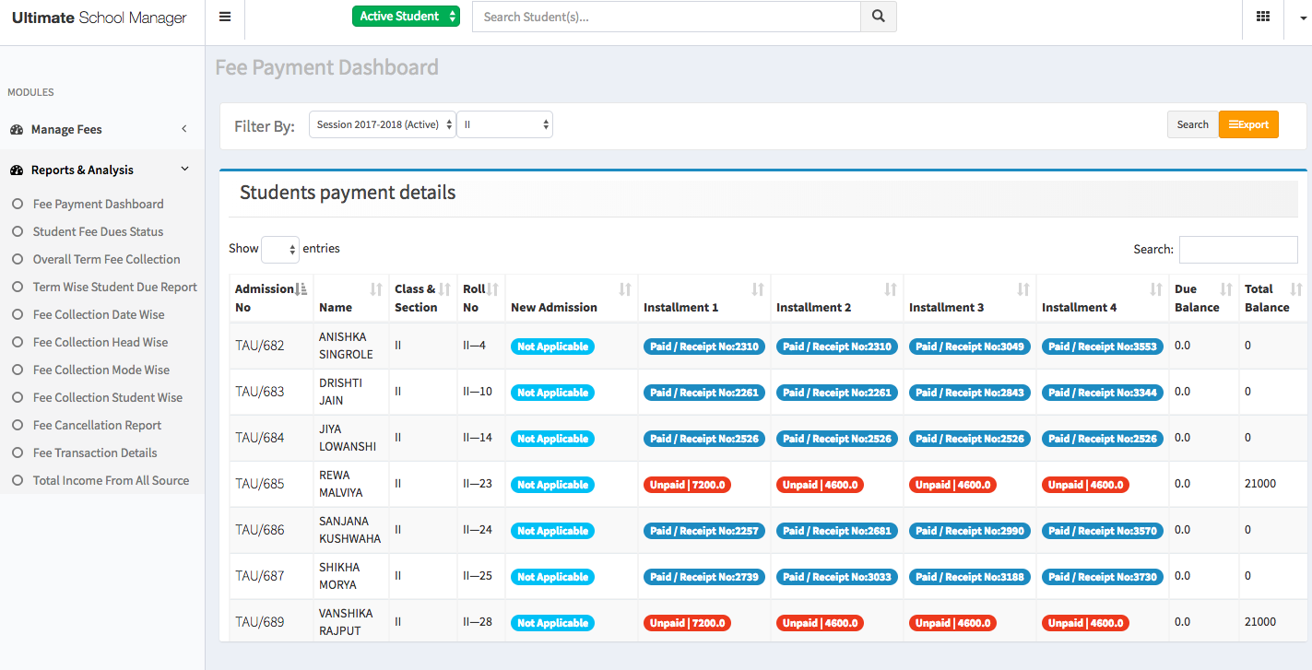Sort by Name column icon
Image resolution: width=1312 pixels, height=670 pixels.
[x=376, y=289]
